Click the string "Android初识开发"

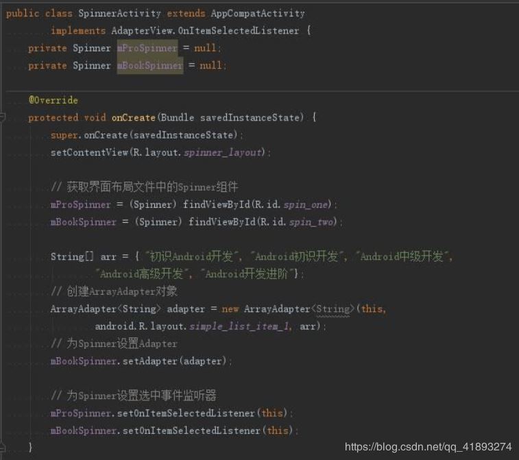(x=298, y=256)
